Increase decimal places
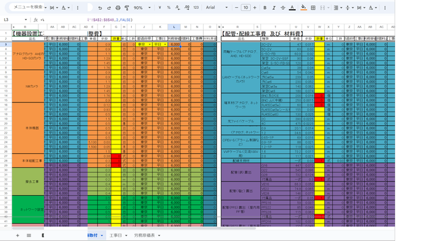The image size is (439, 241). [x=187, y=7]
